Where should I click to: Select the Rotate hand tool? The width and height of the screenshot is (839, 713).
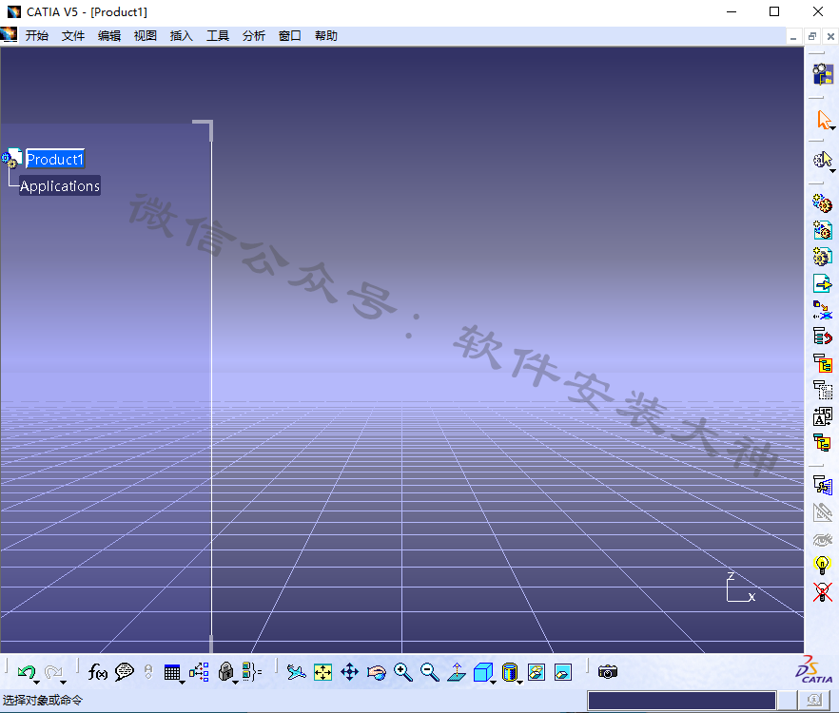(x=376, y=672)
